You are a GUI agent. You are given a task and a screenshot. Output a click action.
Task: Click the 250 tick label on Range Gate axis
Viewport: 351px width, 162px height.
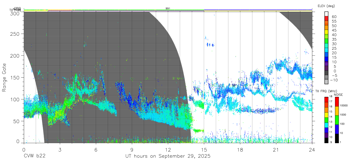pyautogui.click(x=15, y=34)
